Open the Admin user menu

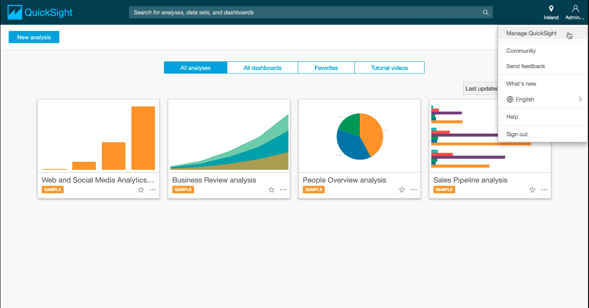coord(575,13)
